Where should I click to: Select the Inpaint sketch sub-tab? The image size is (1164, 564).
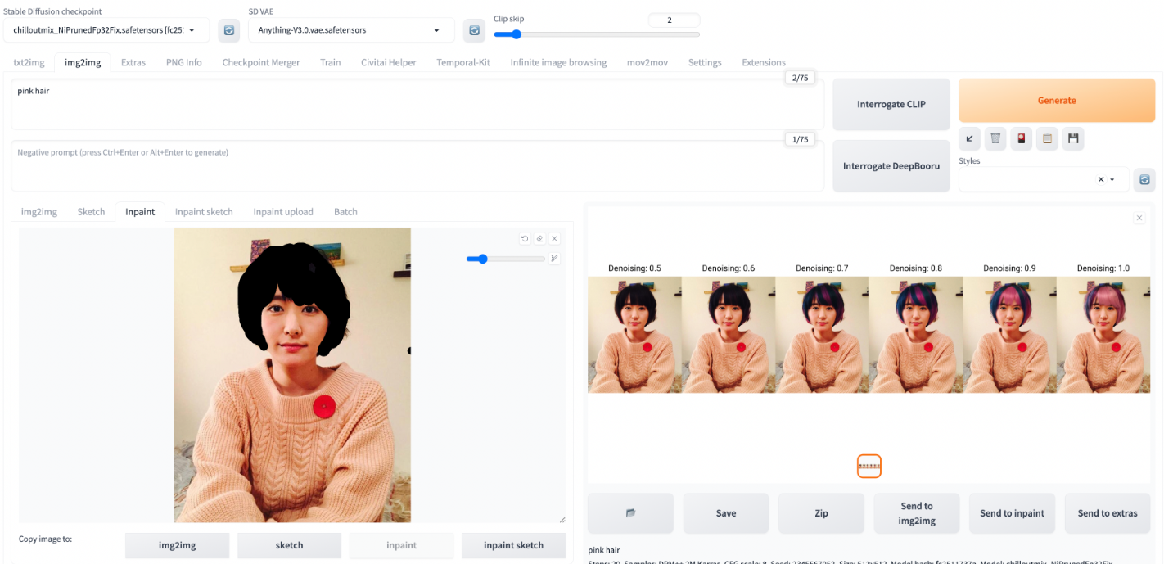[204, 211]
